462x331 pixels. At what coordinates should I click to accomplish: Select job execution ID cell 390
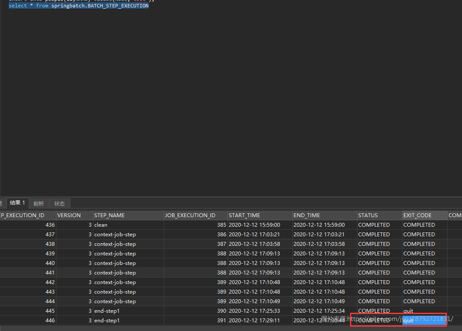pos(196,311)
